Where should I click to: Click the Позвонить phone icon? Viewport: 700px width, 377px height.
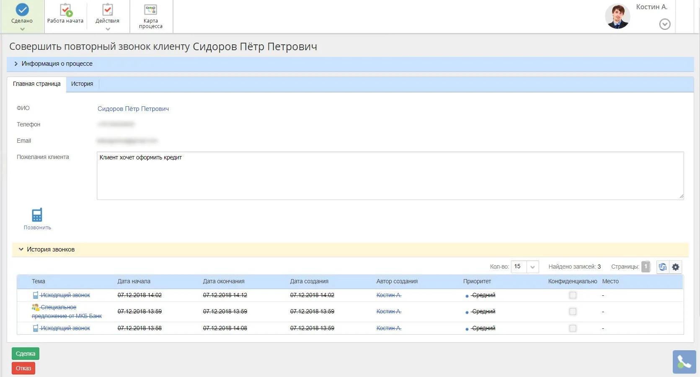(x=37, y=215)
